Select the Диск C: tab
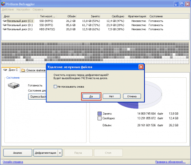The width and height of the screenshot is (191, 165). pyautogui.click(x=11, y=70)
